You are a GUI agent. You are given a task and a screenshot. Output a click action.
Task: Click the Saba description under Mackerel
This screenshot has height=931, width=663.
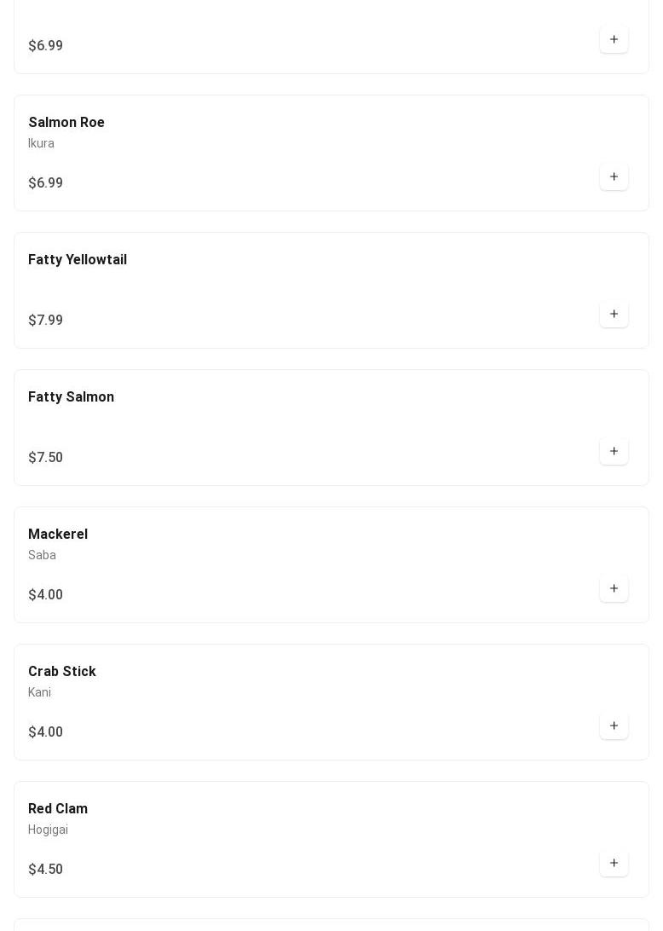coord(42,555)
